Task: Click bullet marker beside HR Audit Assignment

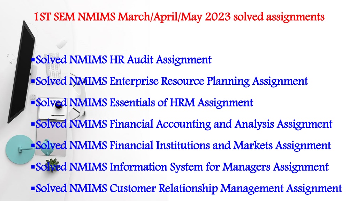Action: [x=33, y=60]
